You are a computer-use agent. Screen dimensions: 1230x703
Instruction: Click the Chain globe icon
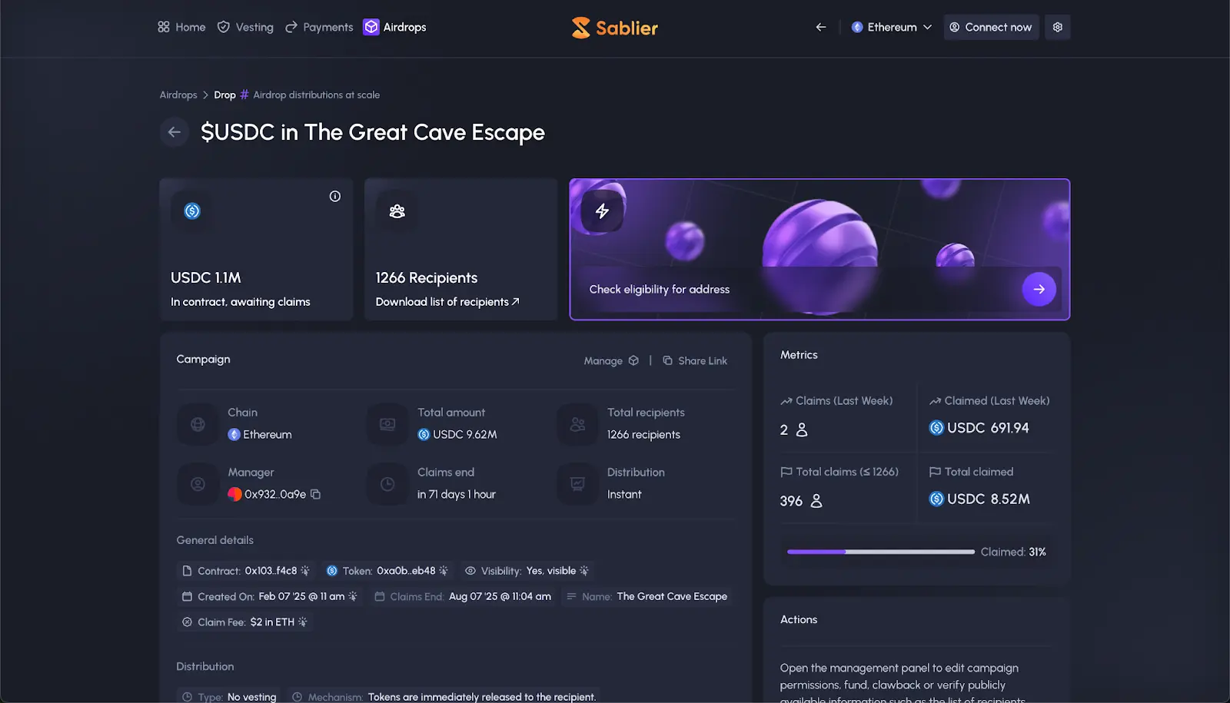pyautogui.click(x=198, y=423)
